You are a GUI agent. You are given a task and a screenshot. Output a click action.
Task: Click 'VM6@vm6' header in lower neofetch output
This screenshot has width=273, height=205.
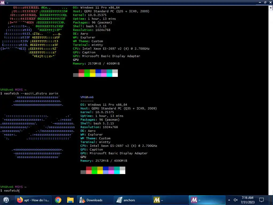point(87,97)
